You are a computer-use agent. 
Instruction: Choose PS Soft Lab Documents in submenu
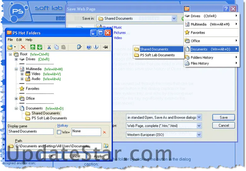[x=159, y=55]
